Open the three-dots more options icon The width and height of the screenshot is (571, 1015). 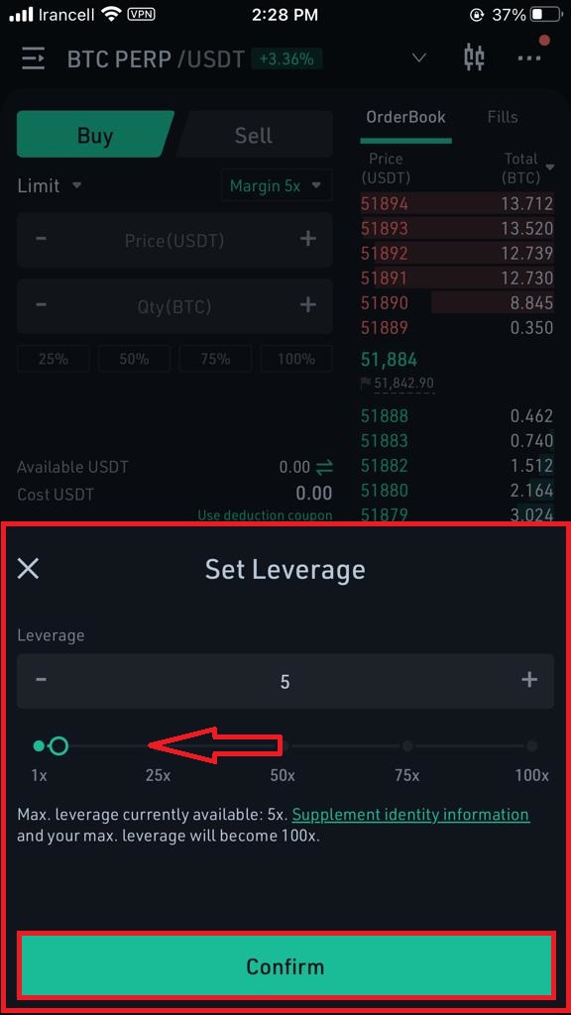tap(529, 58)
